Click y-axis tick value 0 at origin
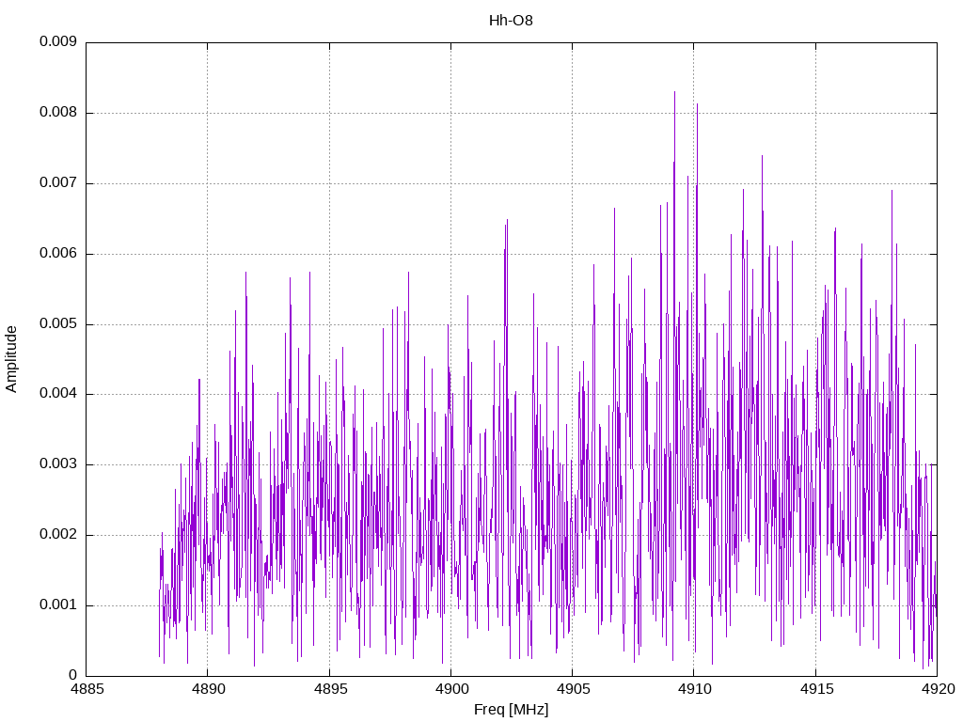The width and height of the screenshot is (963, 722). pyautogui.click(x=73, y=675)
